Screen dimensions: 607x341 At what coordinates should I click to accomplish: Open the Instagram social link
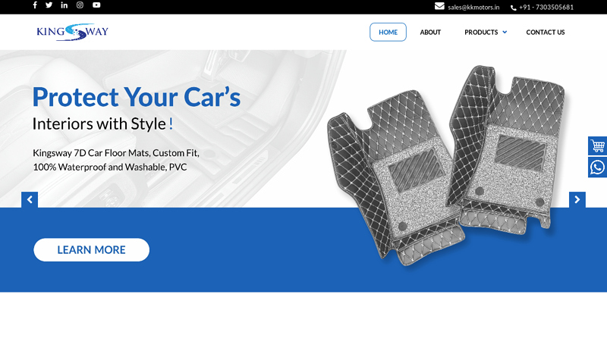[x=80, y=5]
